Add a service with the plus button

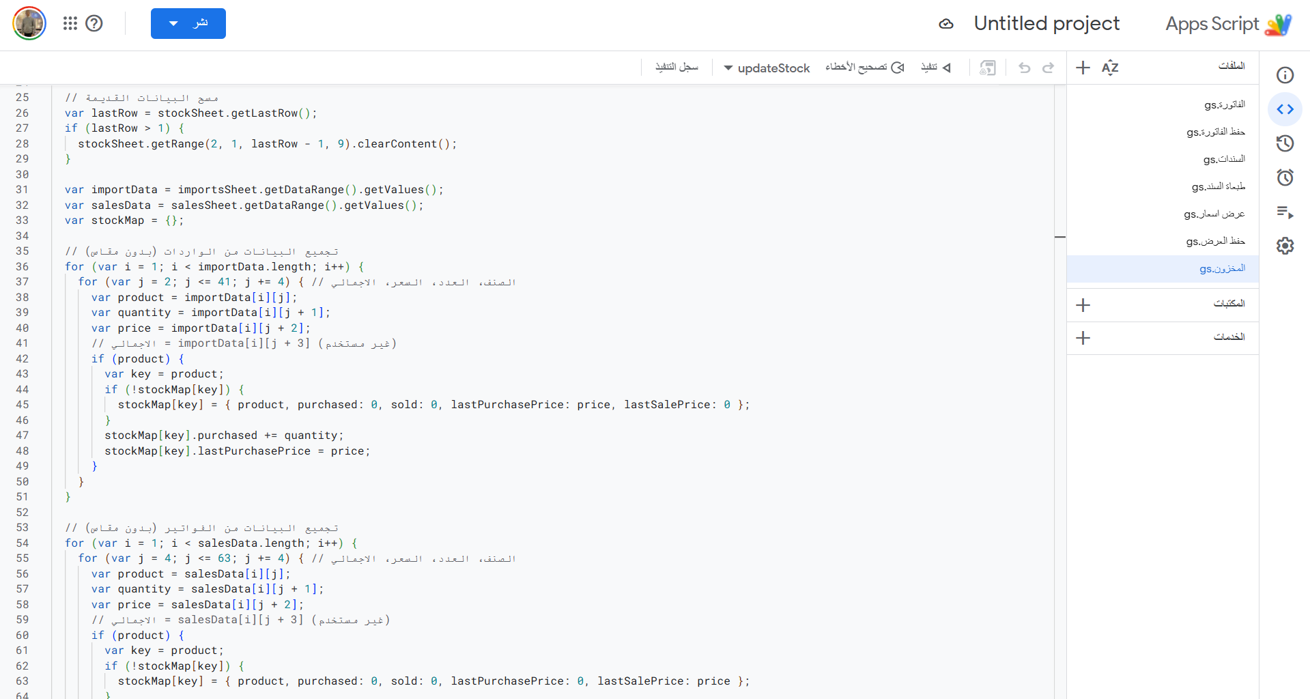pyautogui.click(x=1083, y=338)
